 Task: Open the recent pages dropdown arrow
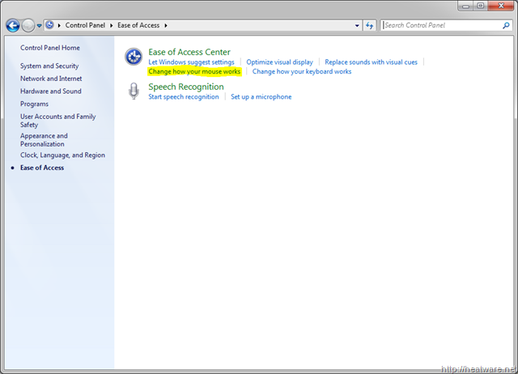[40, 25]
